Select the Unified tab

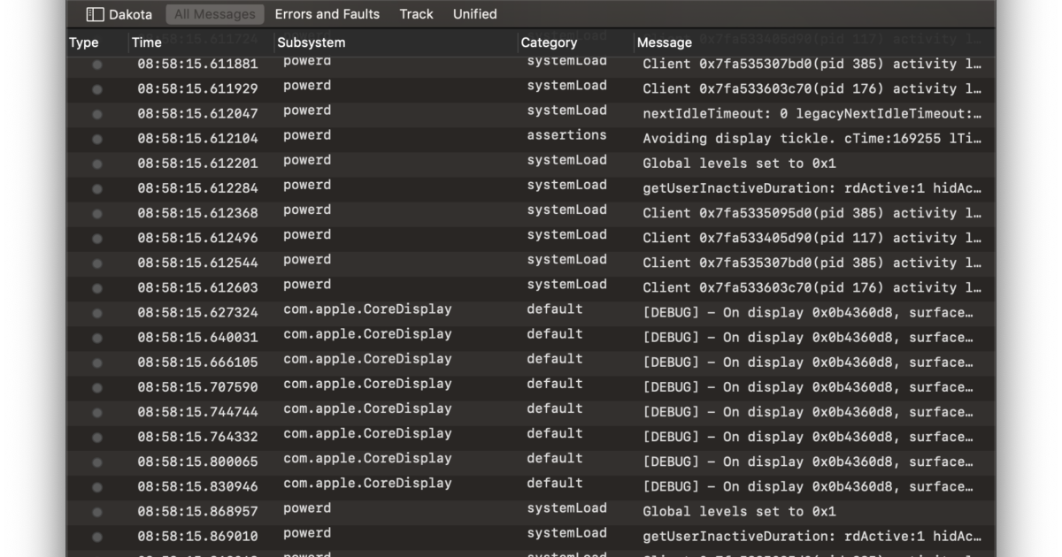474,13
